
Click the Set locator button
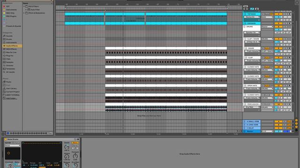click(246, 7)
